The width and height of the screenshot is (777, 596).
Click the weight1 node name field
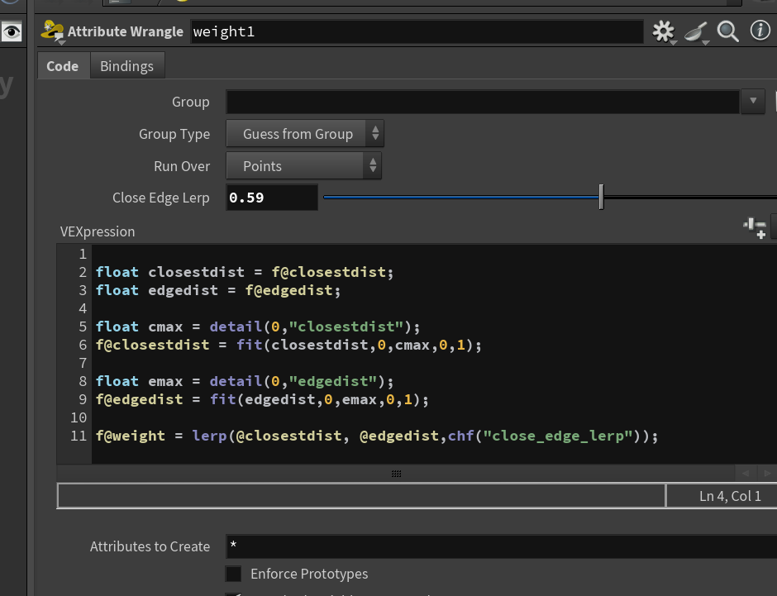(417, 31)
